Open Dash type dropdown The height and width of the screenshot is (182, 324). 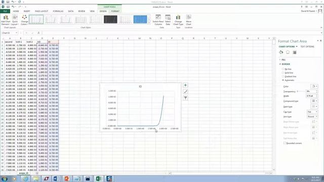[x=314, y=107]
